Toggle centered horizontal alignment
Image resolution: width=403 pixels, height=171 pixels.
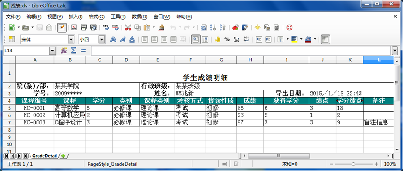point(154,39)
